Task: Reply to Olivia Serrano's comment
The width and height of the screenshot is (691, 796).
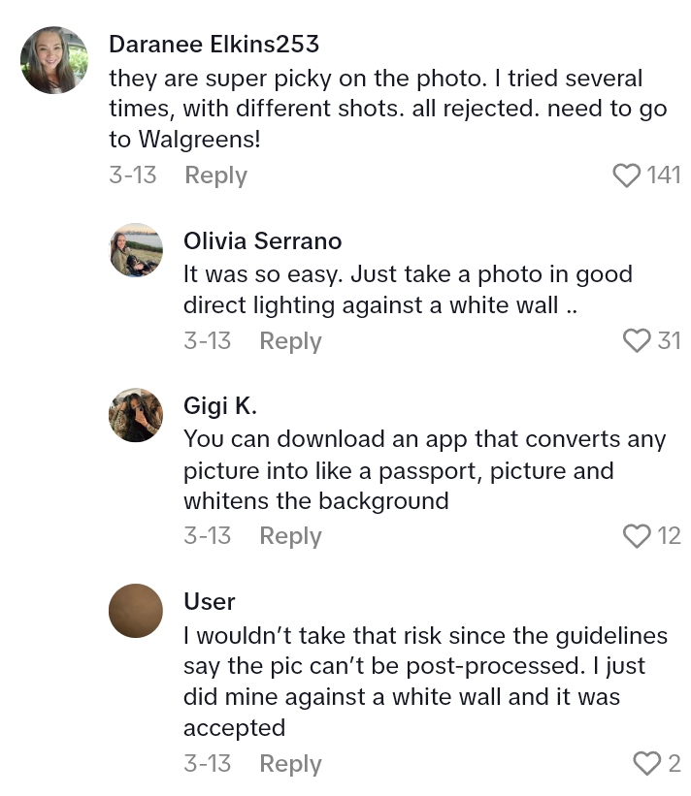Action: (x=290, y=341)
